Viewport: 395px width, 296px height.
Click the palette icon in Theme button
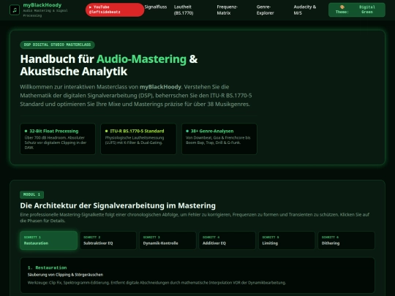coord(342,7)
